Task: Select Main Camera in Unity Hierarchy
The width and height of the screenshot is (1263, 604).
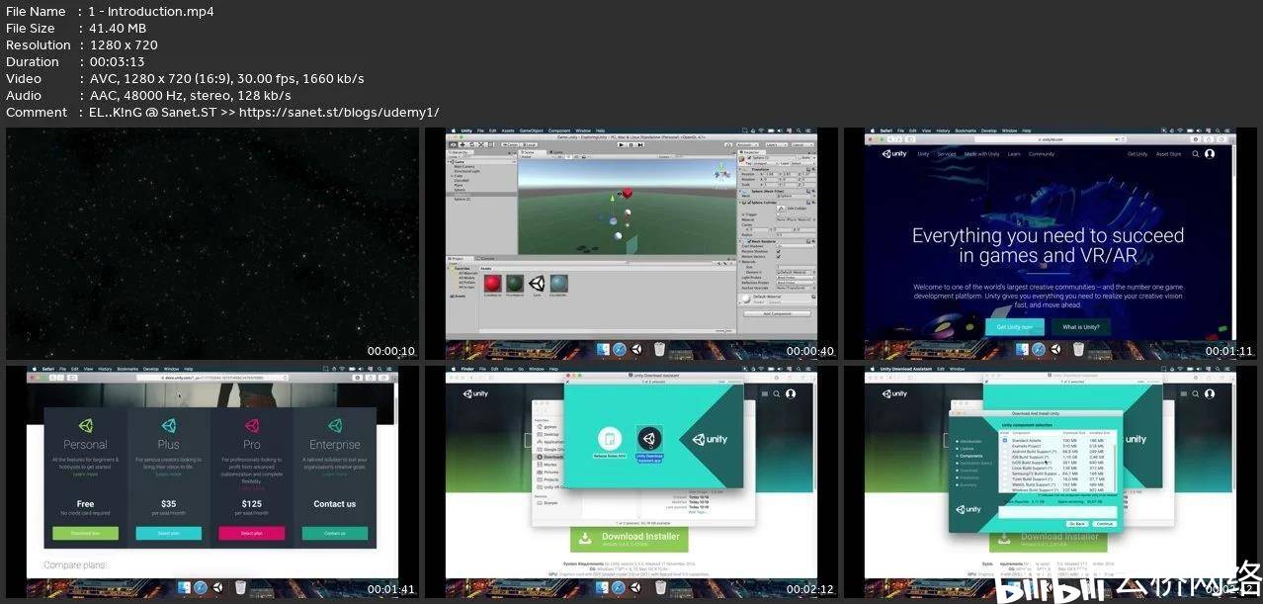Action: [464, 167]
